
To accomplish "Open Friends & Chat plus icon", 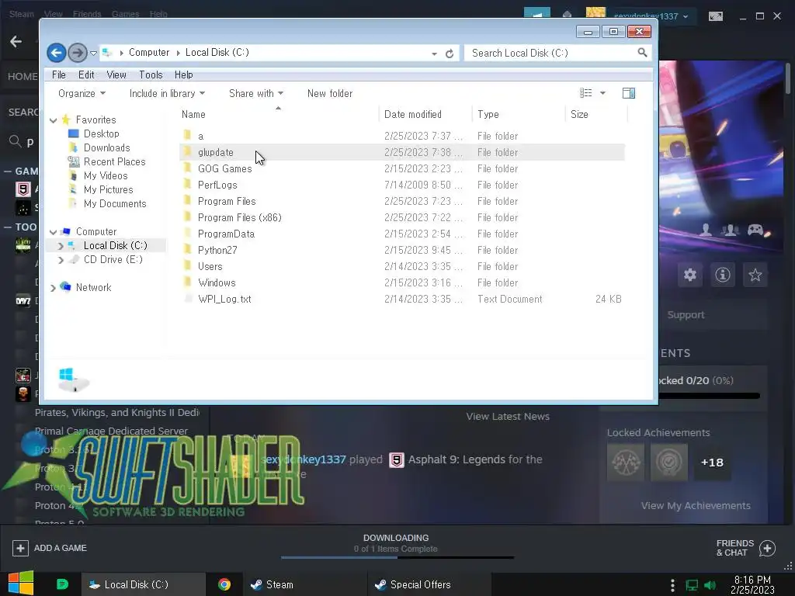I will (x=767, y=548).
